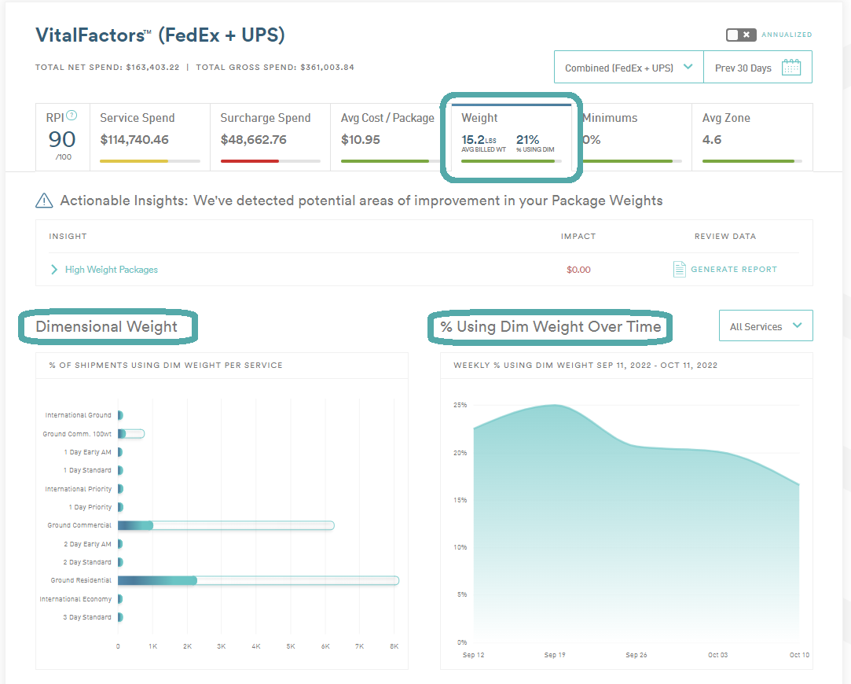Click the warning triangle icon beside Actionable Insights
This screenshot has height=684, width=851.
coord(44,200)
